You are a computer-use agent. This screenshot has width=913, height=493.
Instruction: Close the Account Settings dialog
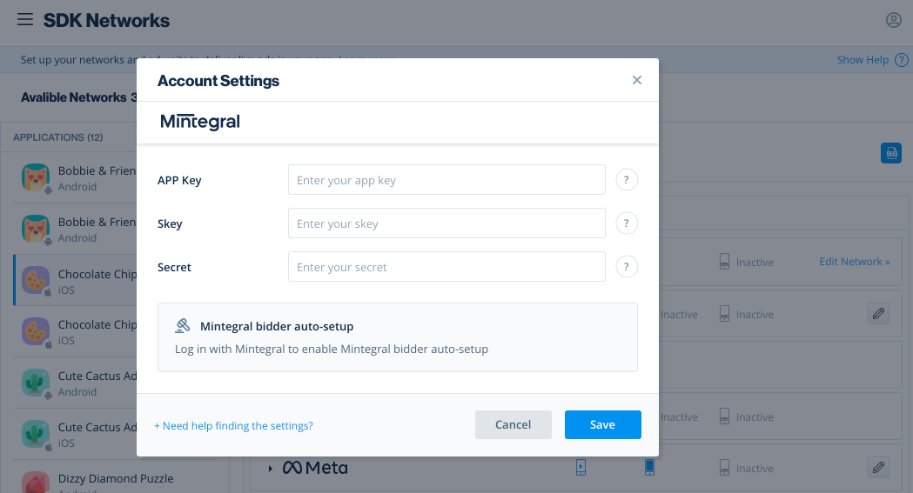[x=636, y=80]
